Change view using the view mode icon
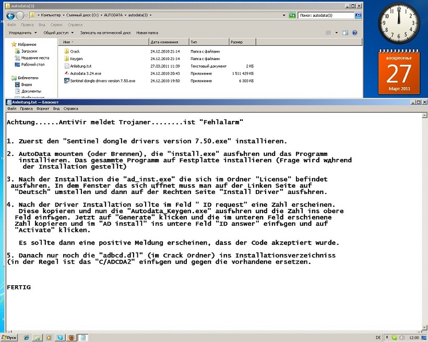 tap(328, 33)
